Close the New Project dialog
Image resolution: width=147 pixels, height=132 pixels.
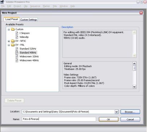pyautogui.click(x=141, y=13)
